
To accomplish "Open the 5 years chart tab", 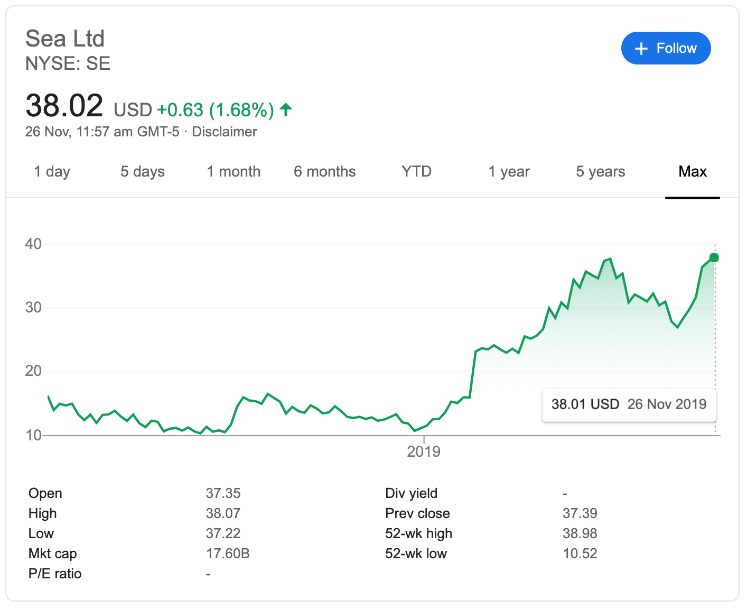I will click(601, 172).
